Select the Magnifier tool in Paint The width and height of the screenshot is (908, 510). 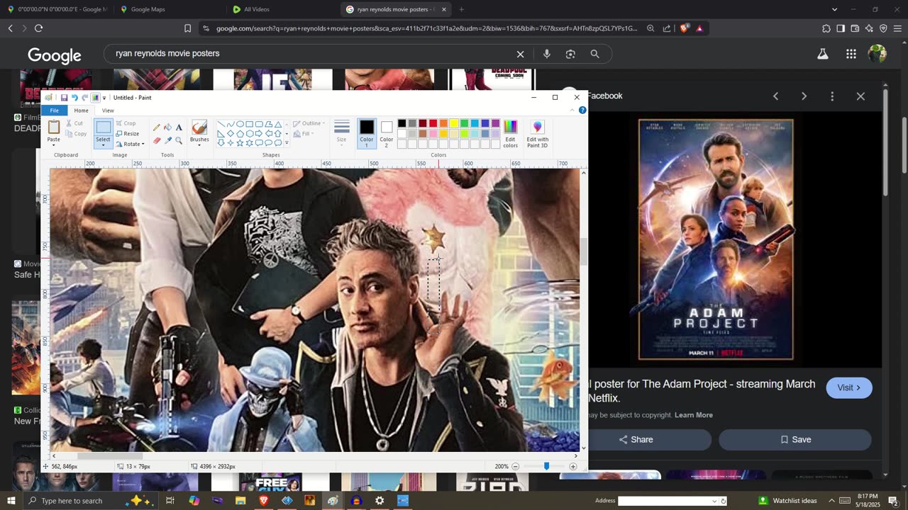click(x=179, y=140)
